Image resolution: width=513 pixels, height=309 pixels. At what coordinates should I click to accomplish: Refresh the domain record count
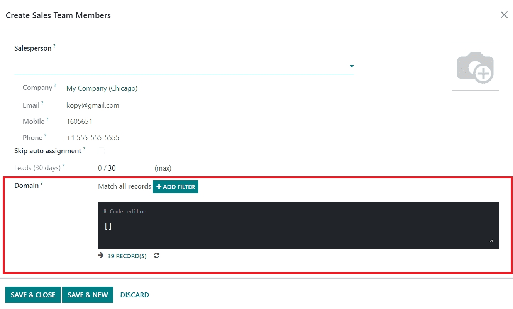[156, 256]
